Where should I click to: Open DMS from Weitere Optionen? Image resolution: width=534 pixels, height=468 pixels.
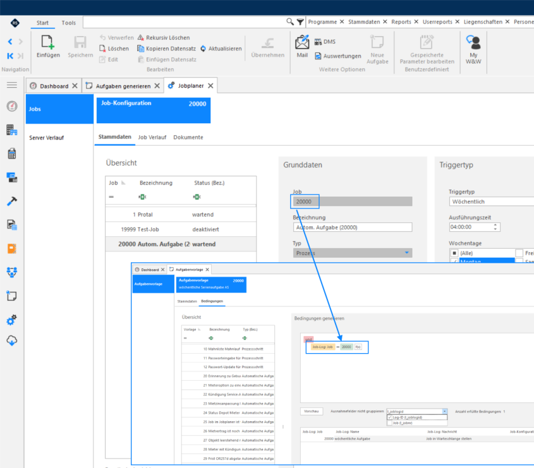point(325,42)
